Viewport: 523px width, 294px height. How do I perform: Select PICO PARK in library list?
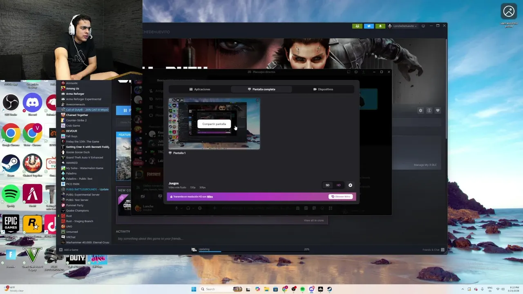point(73,184)
